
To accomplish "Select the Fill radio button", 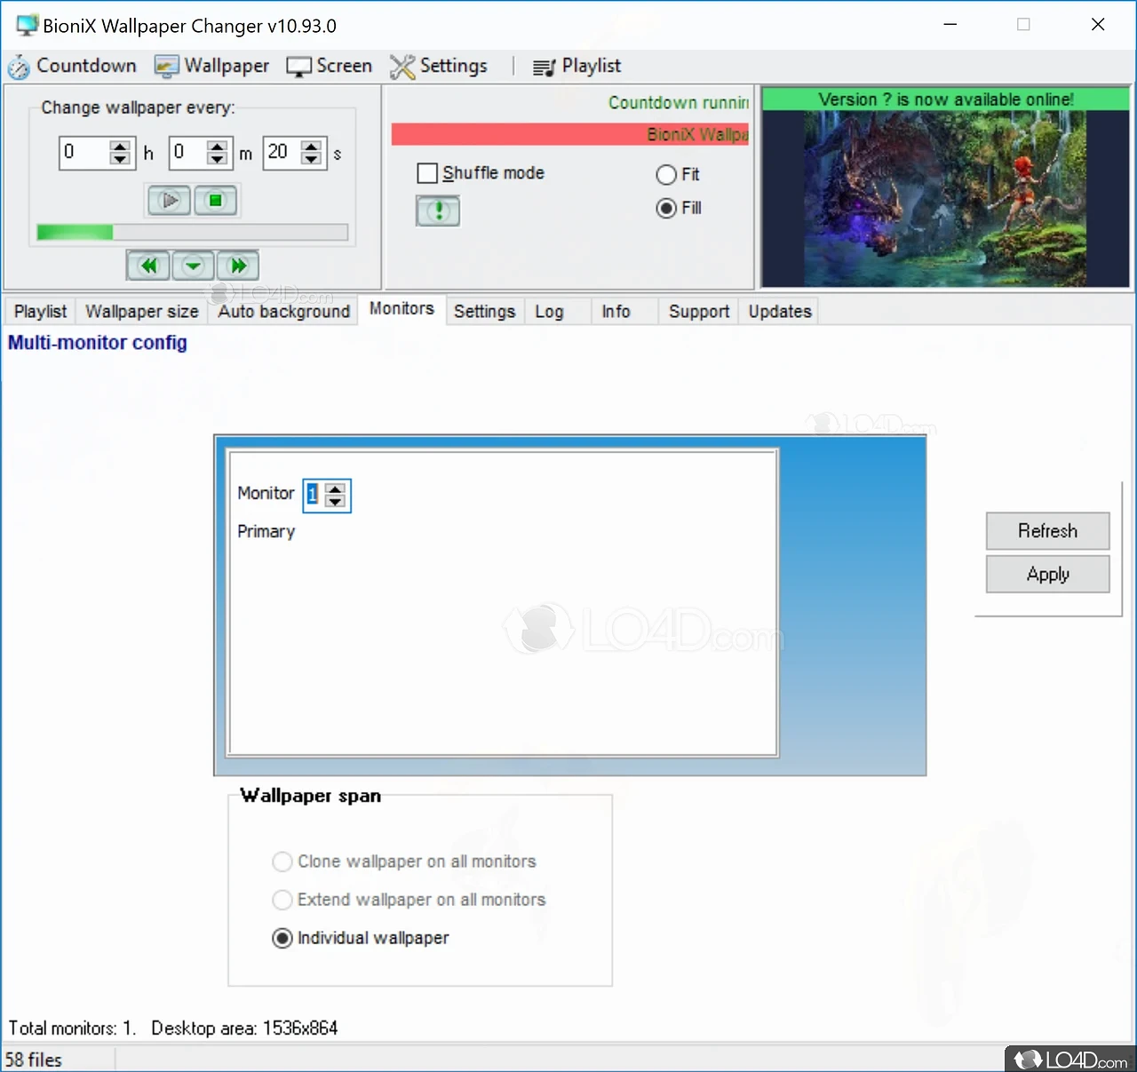I will pos(666,209).
